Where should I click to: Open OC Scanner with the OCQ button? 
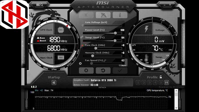click(x=40, y=5)
